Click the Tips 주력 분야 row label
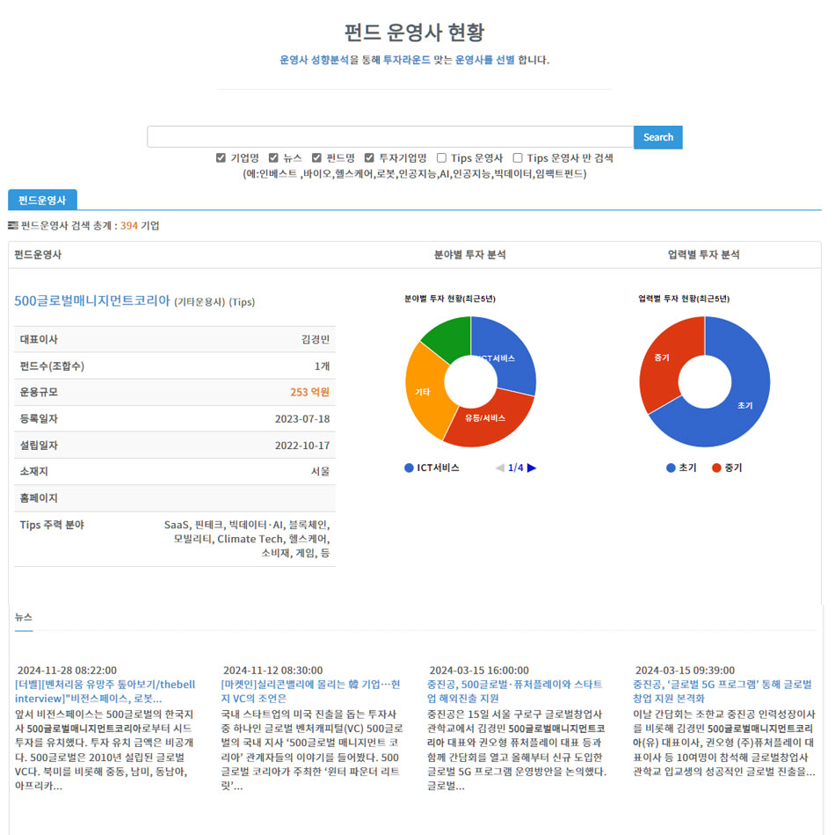Image resolution: width=835 pixels, height=835 pixels. [52, 525]
